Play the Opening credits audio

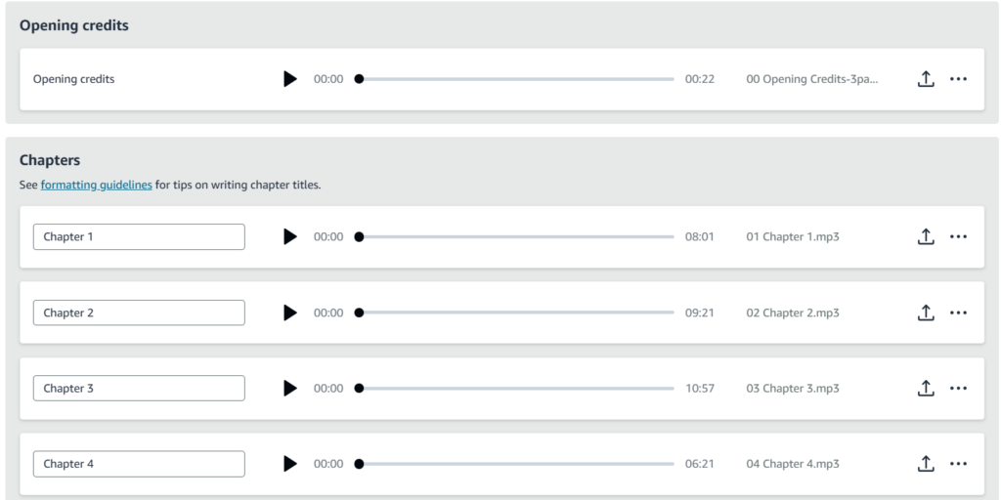(290, 79)
